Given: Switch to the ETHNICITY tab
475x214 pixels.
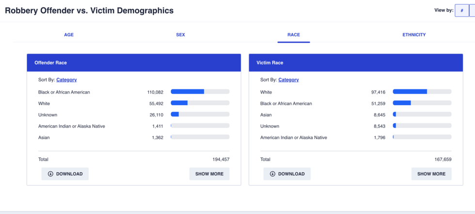Looking at the screenshot, I should 414,35.
